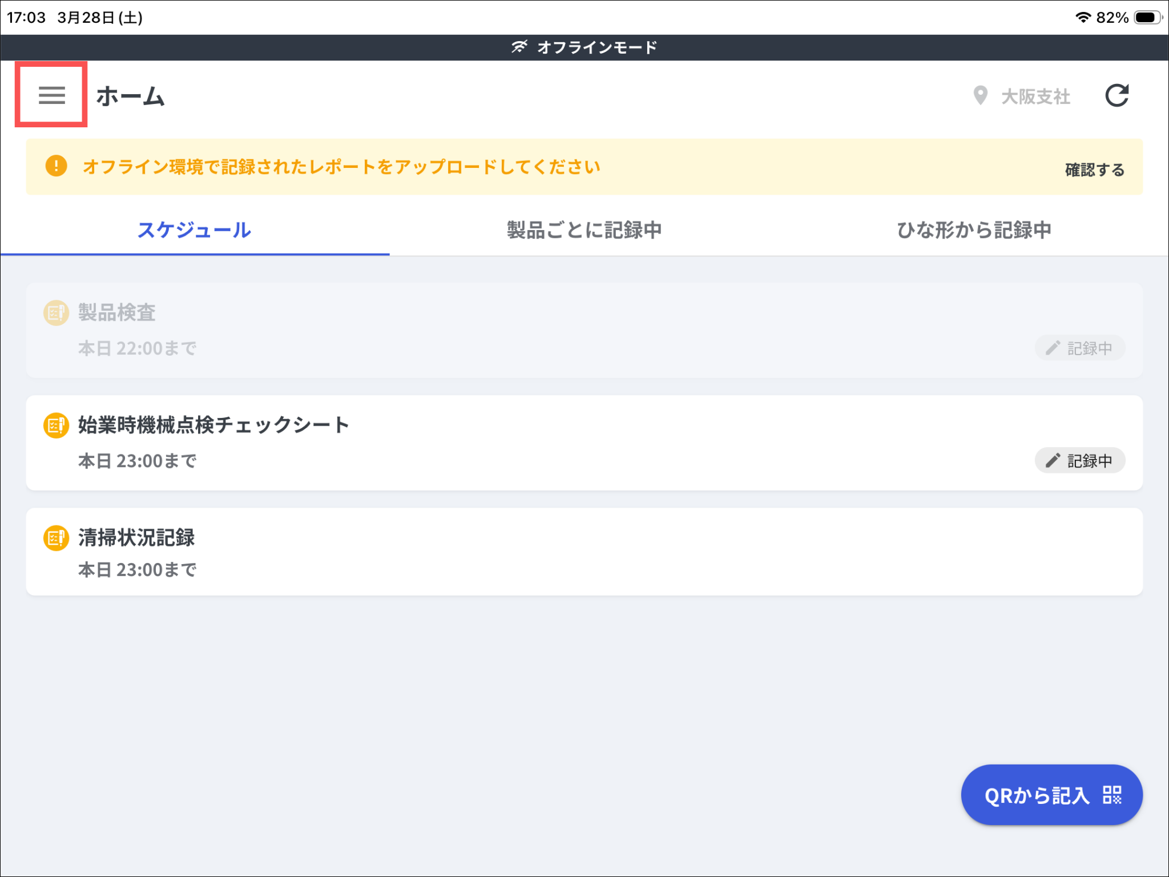Tap the 清掃状況記録 report icon
The width and height of the screenshot is (1169, 877).
point(56,538)
